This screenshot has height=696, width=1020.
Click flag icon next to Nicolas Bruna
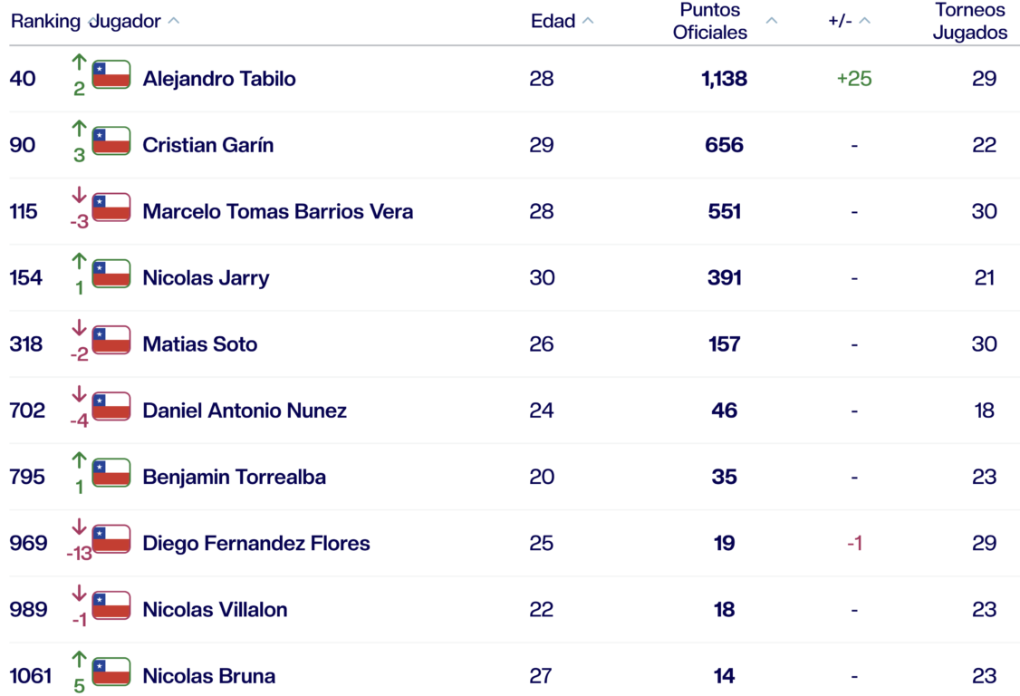coord(111,672)
